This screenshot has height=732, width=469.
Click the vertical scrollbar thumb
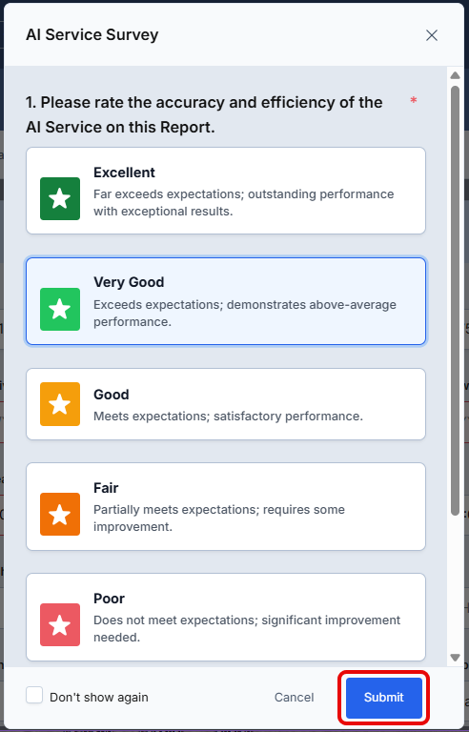pyautogui.click(x=455, y=300)
